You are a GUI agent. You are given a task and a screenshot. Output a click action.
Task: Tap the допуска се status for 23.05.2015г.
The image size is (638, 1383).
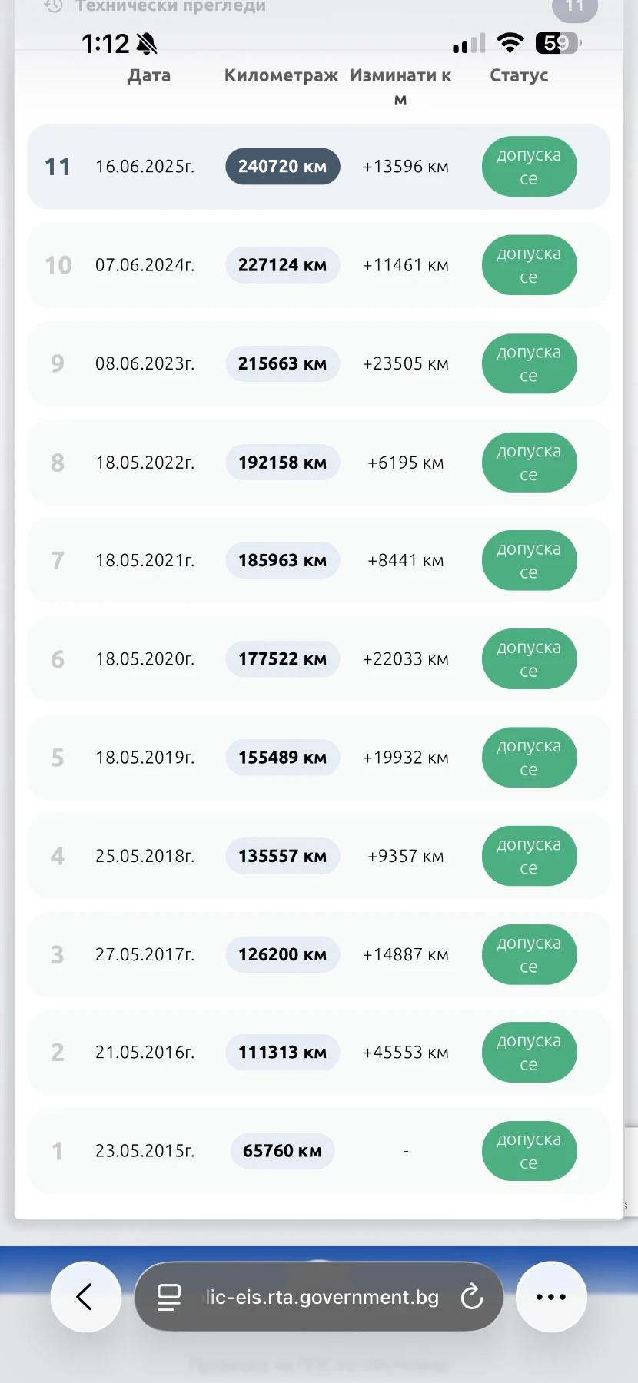pyautogui.click(x=529, y=1151)
